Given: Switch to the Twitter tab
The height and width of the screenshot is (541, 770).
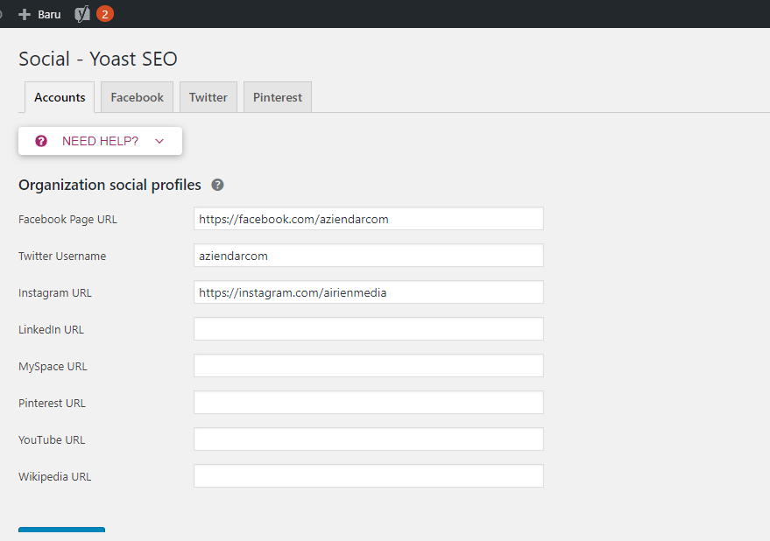Looking at the screenshot, I should point(208,97).
